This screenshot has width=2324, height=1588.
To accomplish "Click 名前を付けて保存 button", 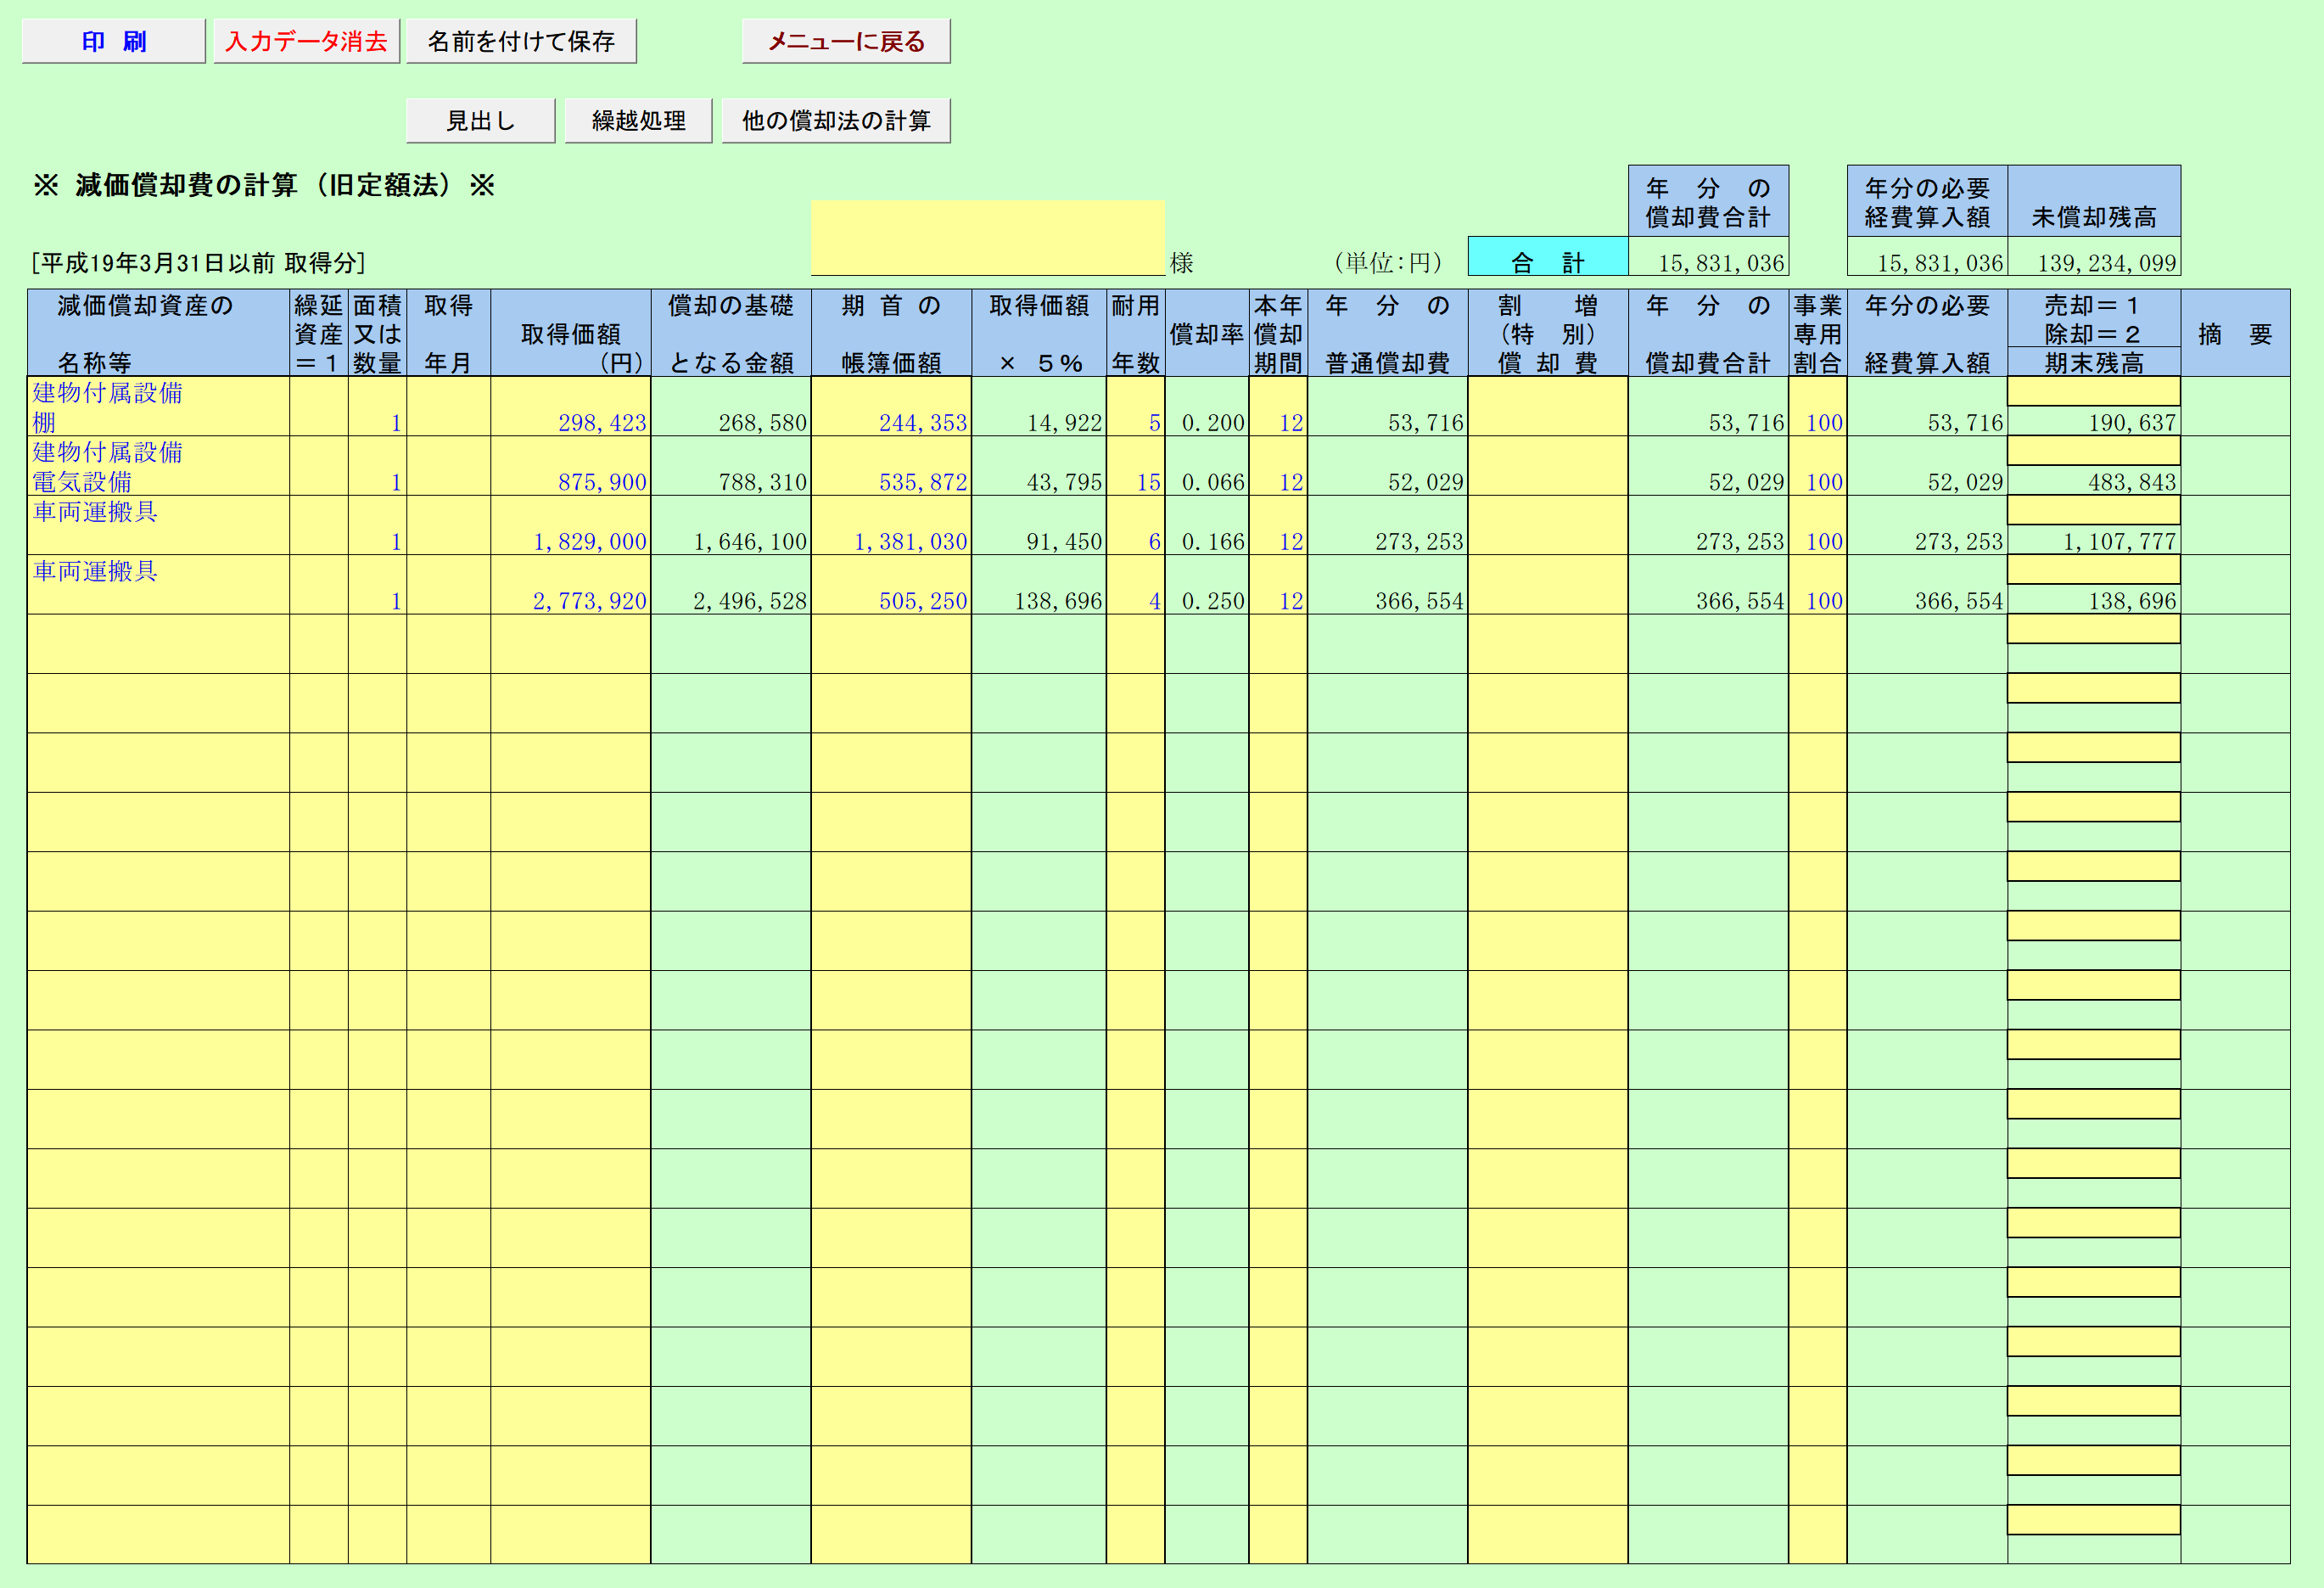I will pyautogui.click(x=521, y=41).
